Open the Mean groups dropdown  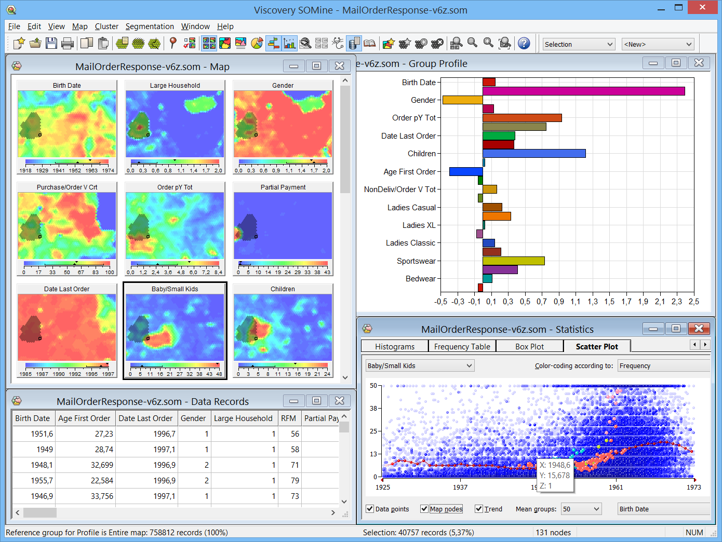pyautogui.click(x=581, y=509)
